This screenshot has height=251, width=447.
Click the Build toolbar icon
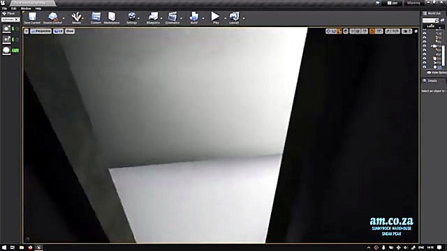point(194,17)
